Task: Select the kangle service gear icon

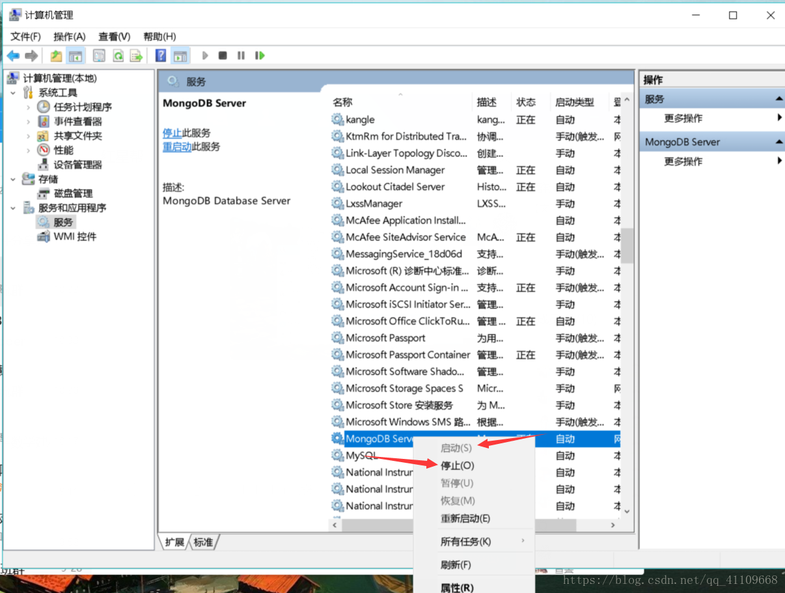Action: (337, 120)
